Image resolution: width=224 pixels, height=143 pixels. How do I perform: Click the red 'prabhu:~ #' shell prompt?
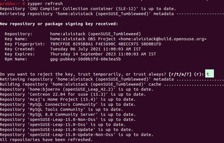click(13, 4)
